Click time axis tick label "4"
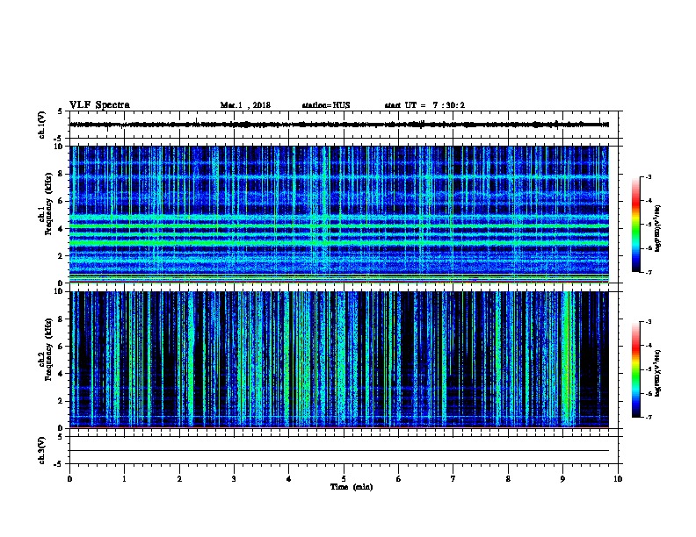 pos(289,479)
